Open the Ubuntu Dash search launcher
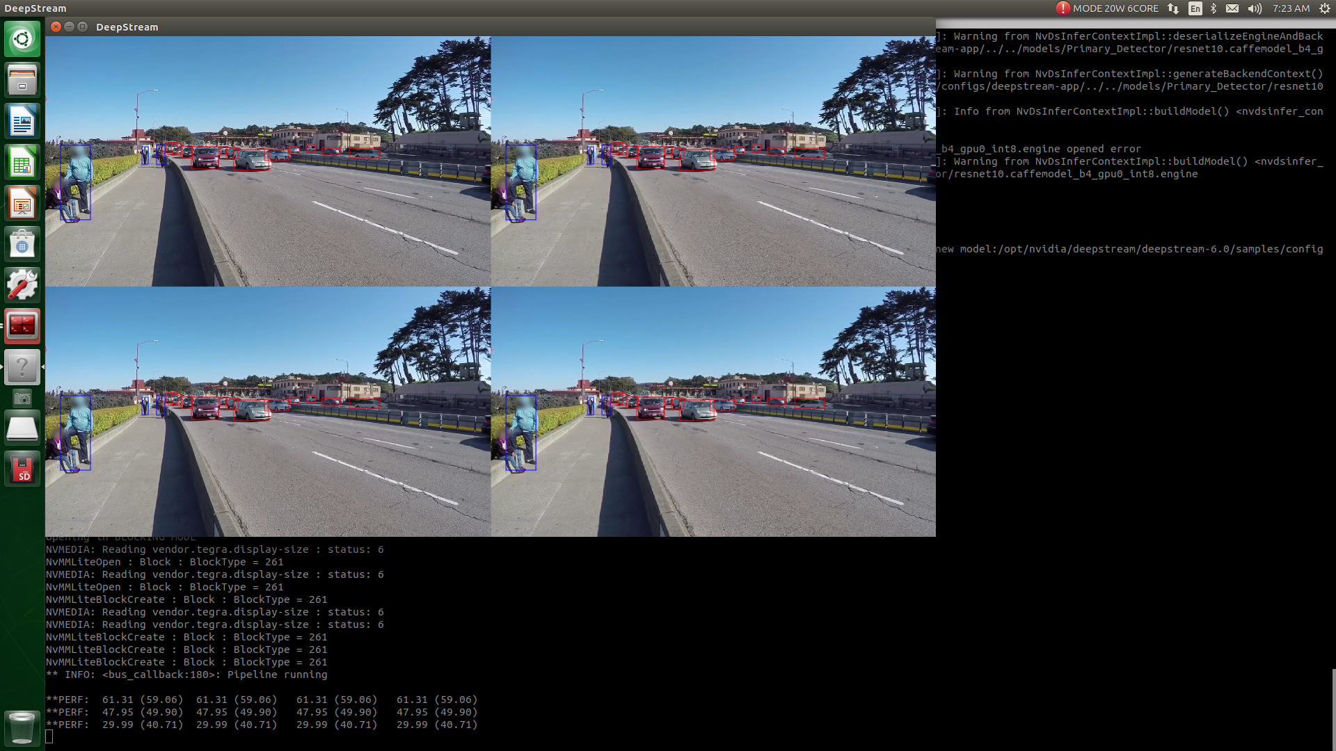 22,39
